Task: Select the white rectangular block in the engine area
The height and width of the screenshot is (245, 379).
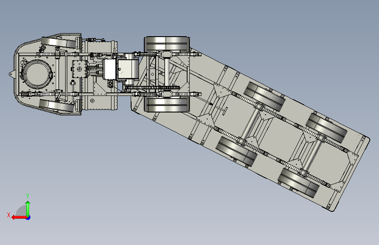Action: (110, 69)
